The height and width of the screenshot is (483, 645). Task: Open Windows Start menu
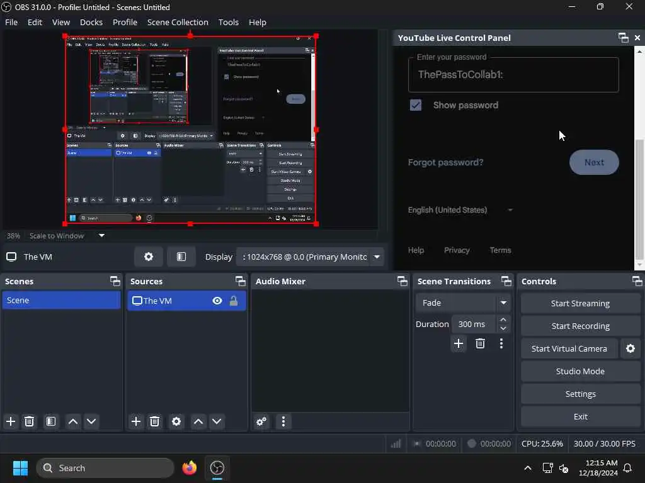pos(20,468)
